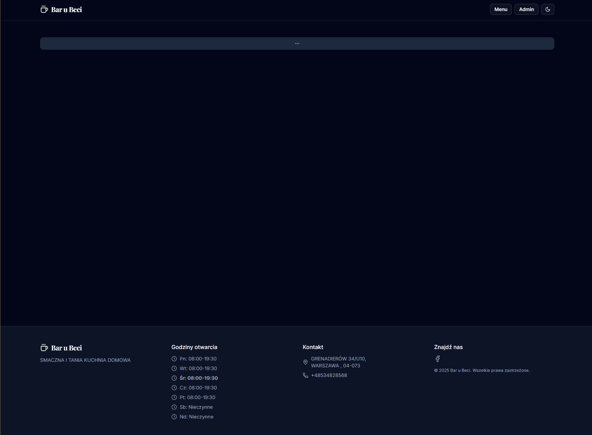Click the SMACZNA I TANIA KUCHNIA DOMOWA tagline
The height and width of the screenshot is (435, 592).
(x=85, y=360)
